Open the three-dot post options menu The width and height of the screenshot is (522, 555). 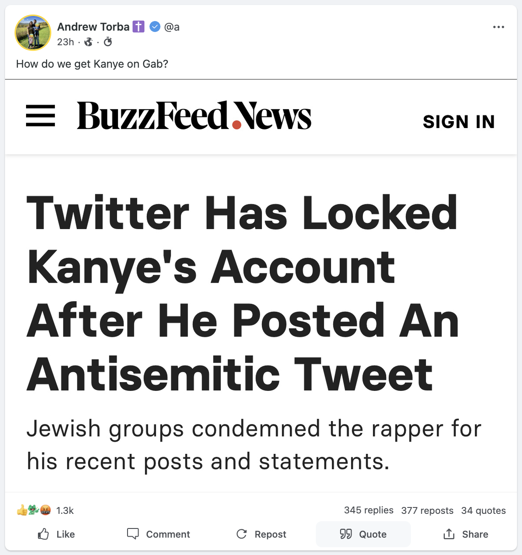[498, 27]
